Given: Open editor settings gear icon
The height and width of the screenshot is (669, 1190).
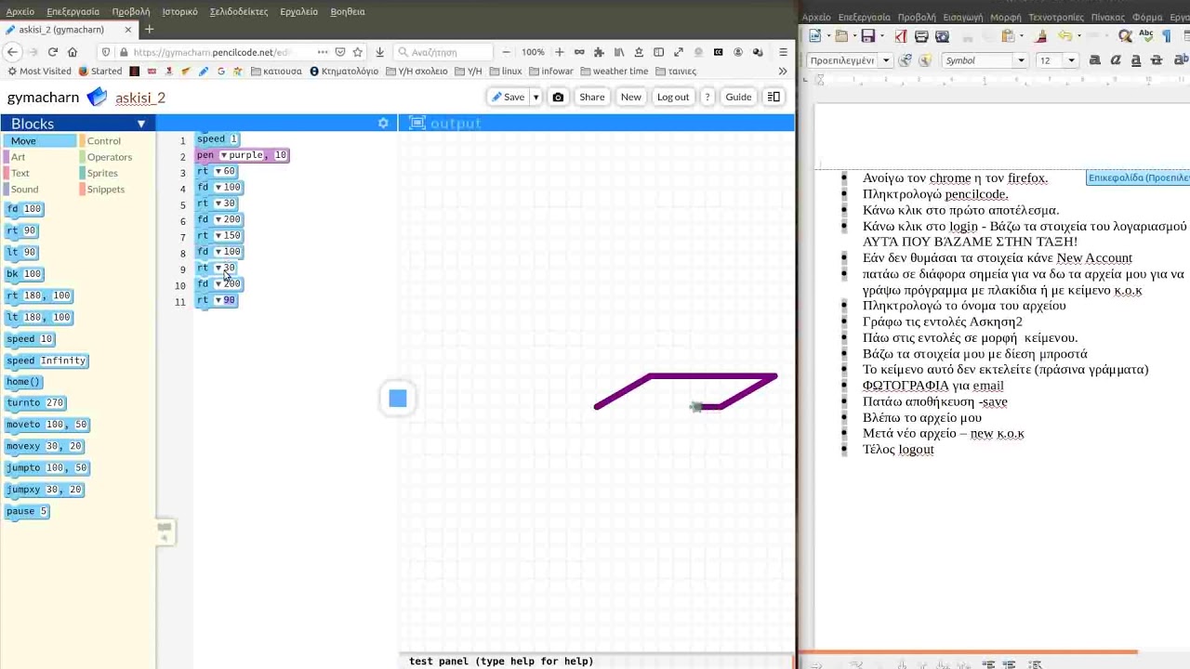Looking at the screenshot, I should (383, 123).
